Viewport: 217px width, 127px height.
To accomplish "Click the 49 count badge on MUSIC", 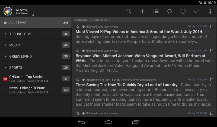I will point(66,45).
